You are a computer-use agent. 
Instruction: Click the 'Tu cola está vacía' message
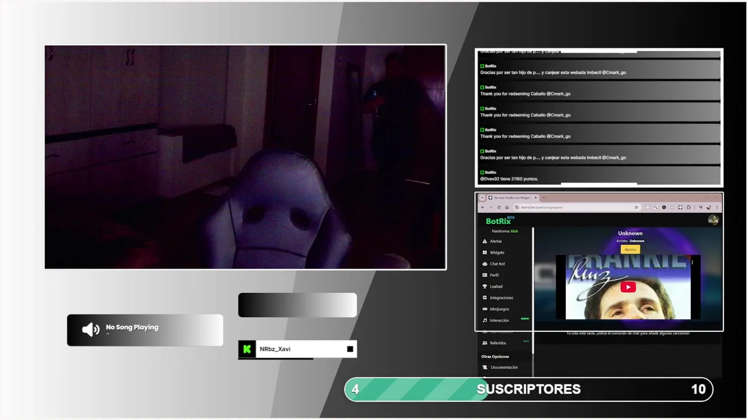628,333
